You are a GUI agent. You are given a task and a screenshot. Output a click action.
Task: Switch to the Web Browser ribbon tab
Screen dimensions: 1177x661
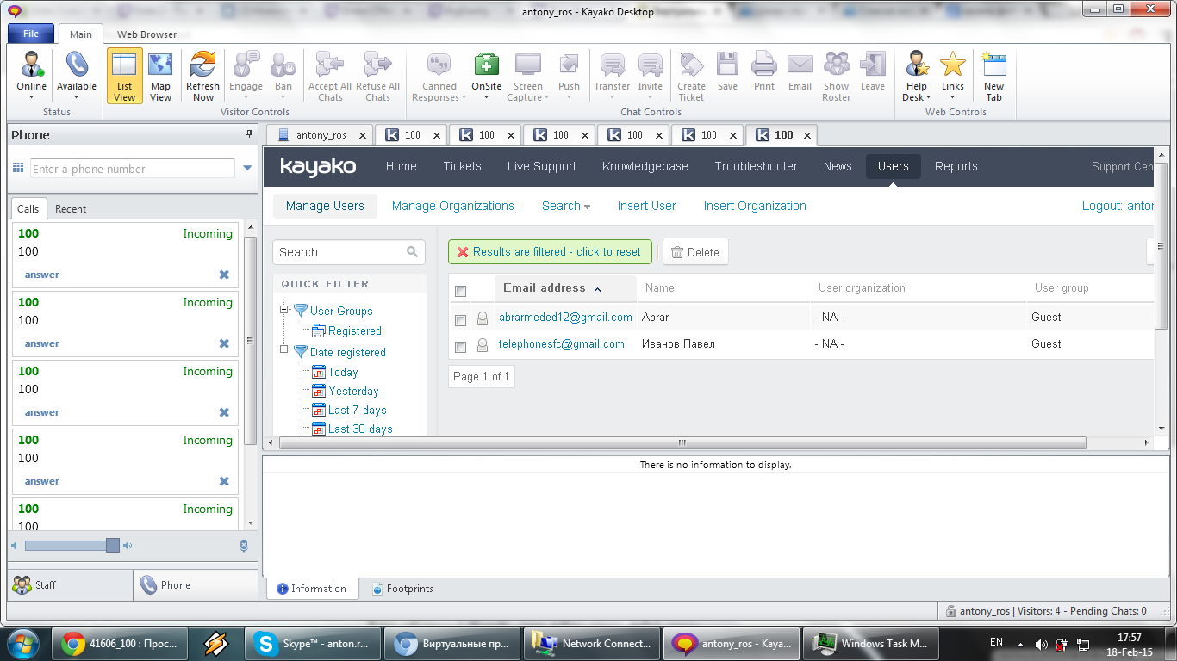pos(146,34)
